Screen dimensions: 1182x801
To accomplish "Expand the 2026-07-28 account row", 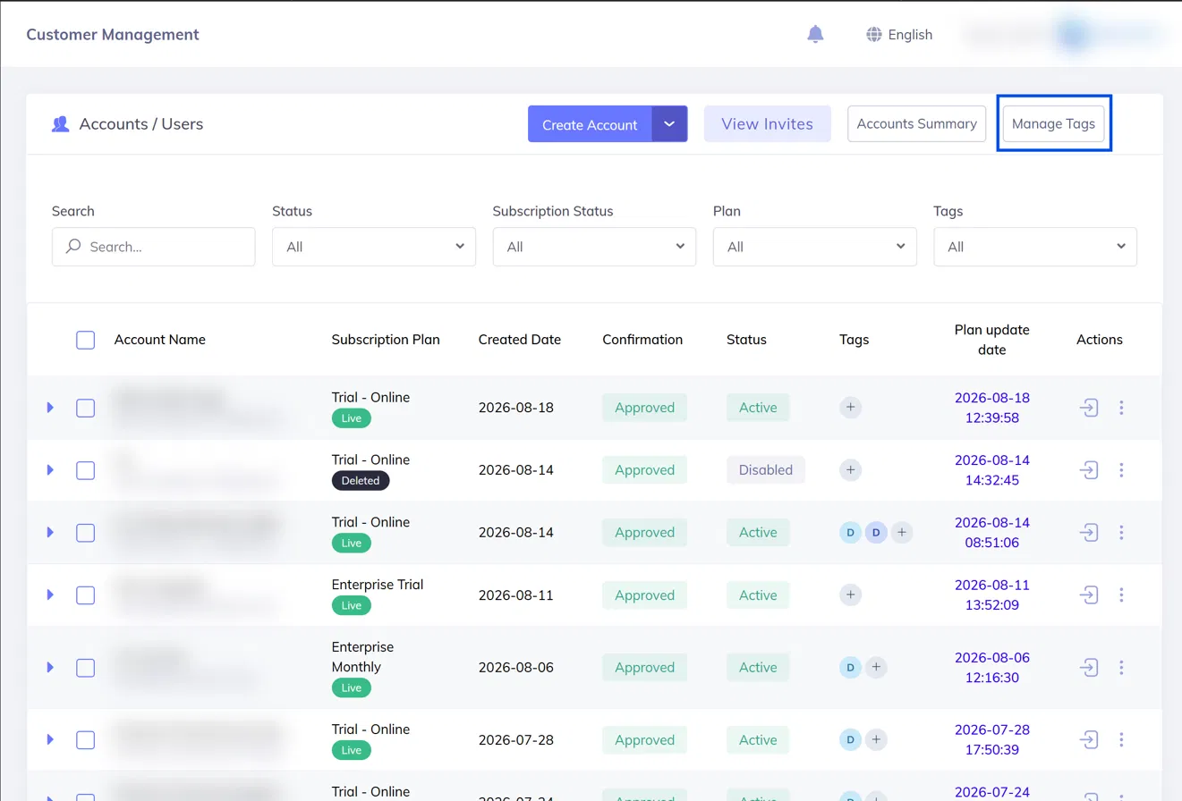I will pos(50,739).
